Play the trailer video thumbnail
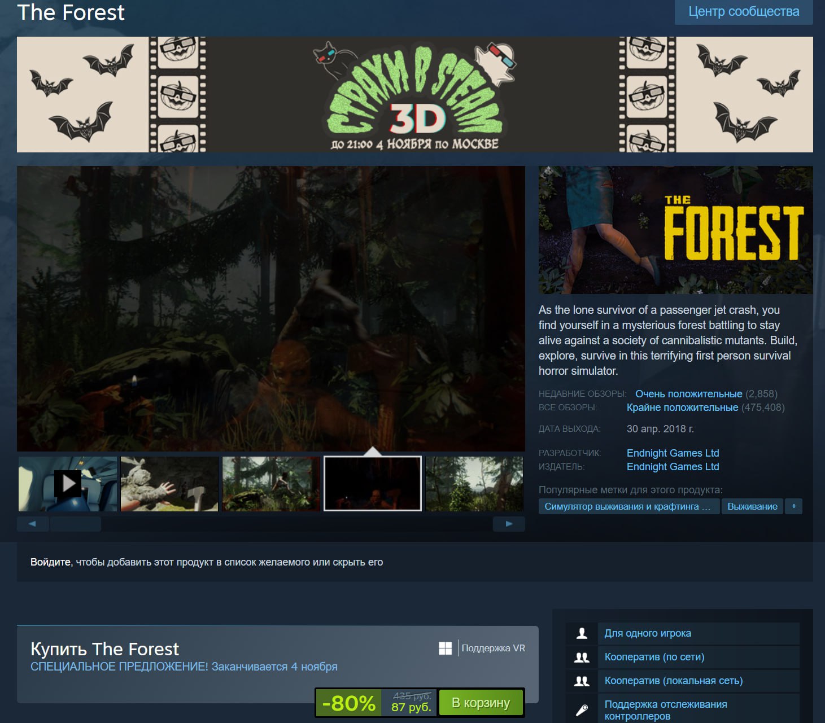This screenshot has width=825, height=723. (x=68, y=484)
